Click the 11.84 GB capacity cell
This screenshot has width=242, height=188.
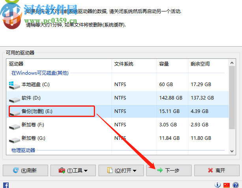coord(169,138)
